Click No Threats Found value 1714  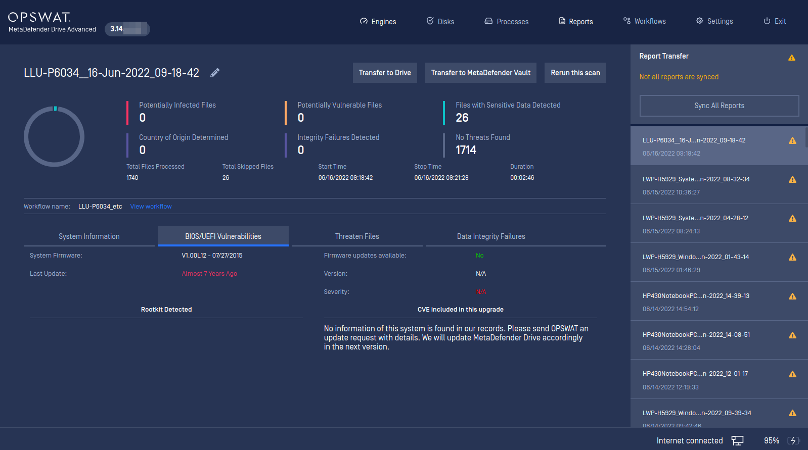click(x=466, y=150)
